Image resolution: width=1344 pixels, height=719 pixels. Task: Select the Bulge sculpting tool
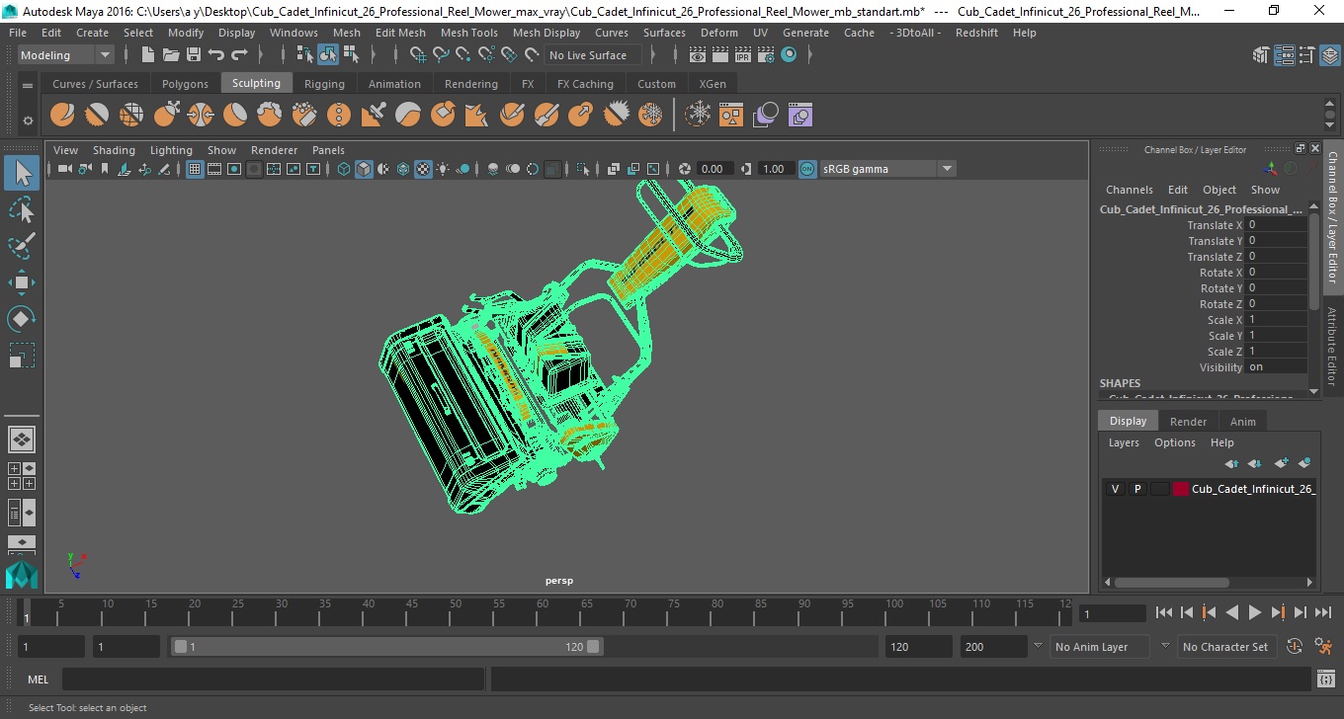point(581,116)
